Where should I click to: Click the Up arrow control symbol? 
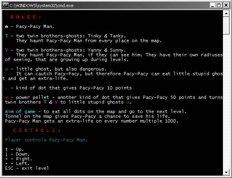(x=7, y=149)
